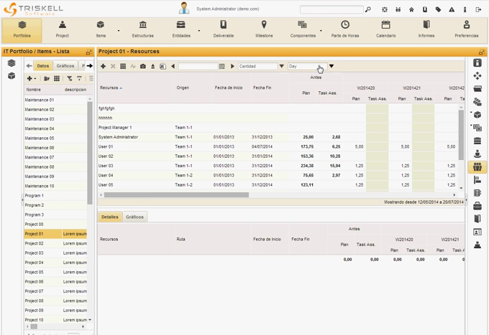This screenshot has width=489, height=335.
Task: Click the tag icon in header
Action: click(438, 9)
